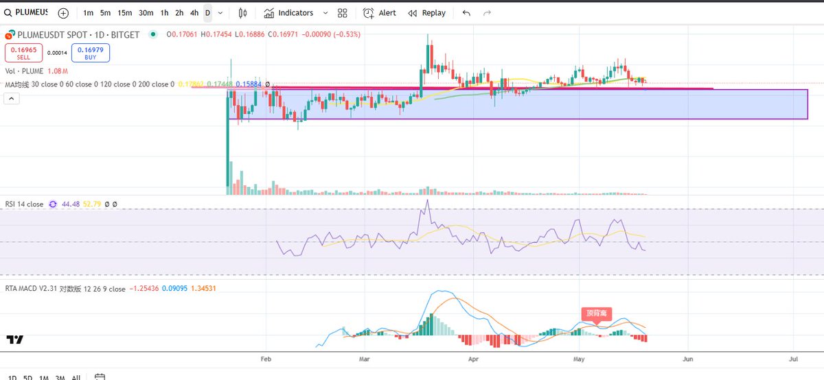
Task: Undo the last chart action
Action: point(467,13)
